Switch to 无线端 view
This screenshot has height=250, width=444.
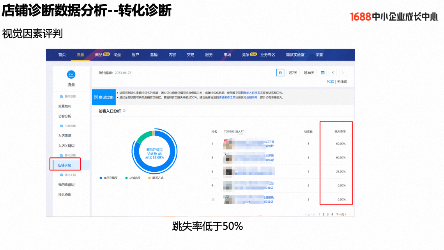click(x=342, y=82)
